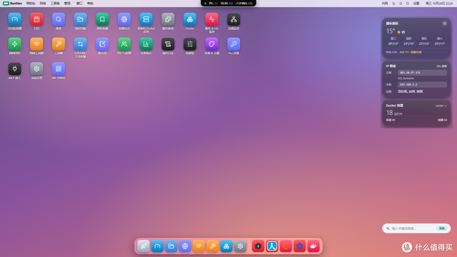Open the red hexagon lightning dock icon

[258, 246]
